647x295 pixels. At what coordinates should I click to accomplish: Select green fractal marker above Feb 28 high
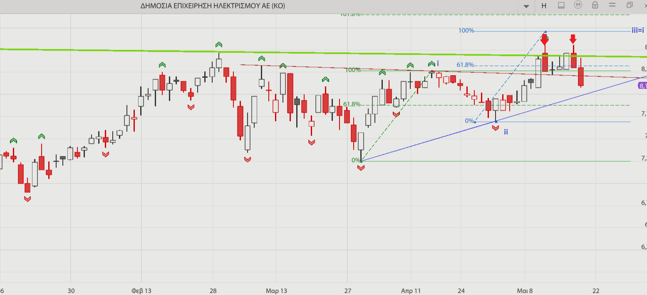coord(219,44)
